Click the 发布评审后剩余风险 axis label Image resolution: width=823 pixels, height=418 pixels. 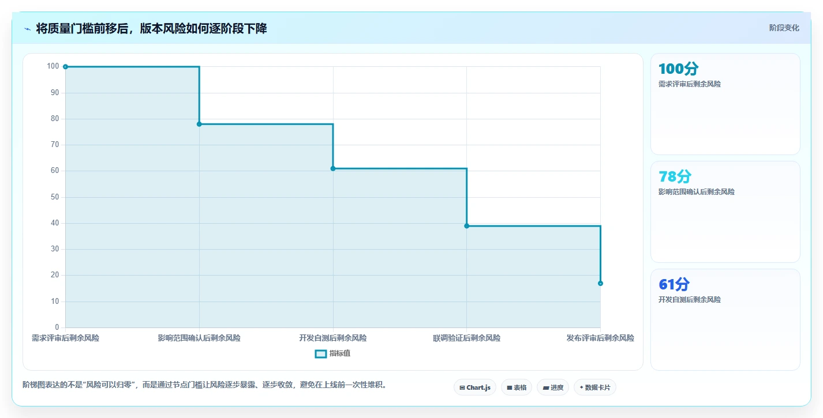click(600, 338)
